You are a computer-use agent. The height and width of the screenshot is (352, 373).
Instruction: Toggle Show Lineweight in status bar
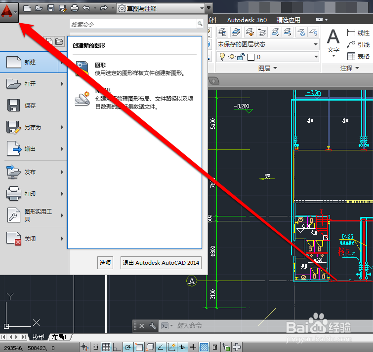tap(193, 347)
